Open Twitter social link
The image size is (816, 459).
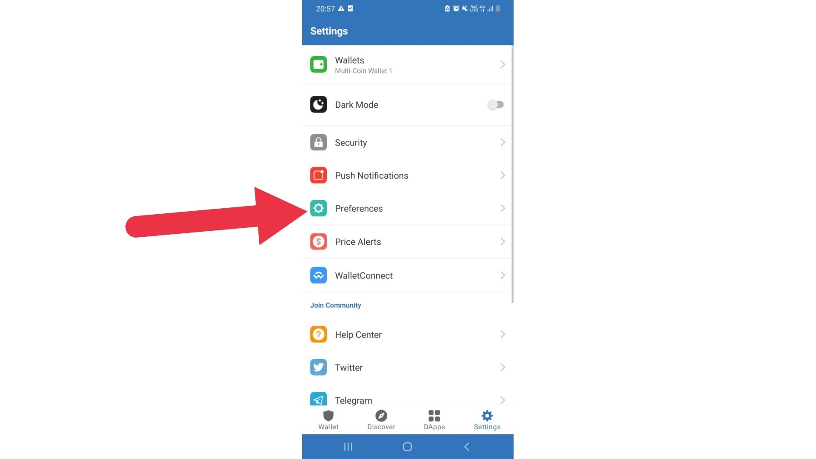[x=408, y=367]
